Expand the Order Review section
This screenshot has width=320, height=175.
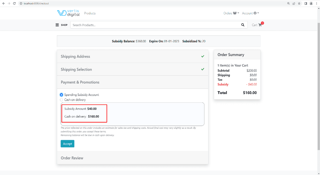[x=133, y=158]
